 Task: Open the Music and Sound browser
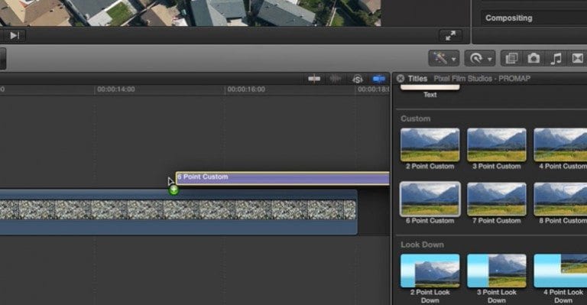click(556, 58)
